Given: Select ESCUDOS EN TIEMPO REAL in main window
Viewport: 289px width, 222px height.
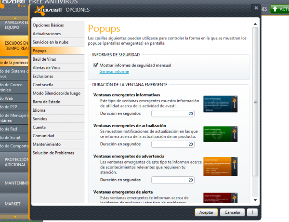Looking at the screenshot, I should click(x=14, y=46).
